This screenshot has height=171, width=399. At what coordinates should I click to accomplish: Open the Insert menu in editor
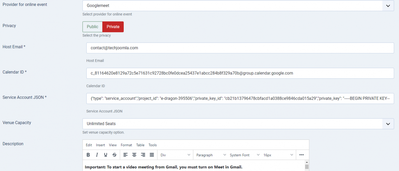click(x=100, y=145)
